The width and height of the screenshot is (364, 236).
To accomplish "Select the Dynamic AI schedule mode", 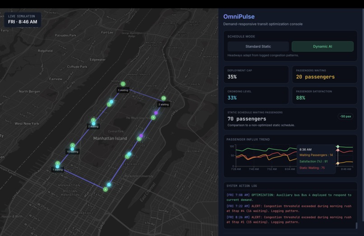I will coord(322,46).
